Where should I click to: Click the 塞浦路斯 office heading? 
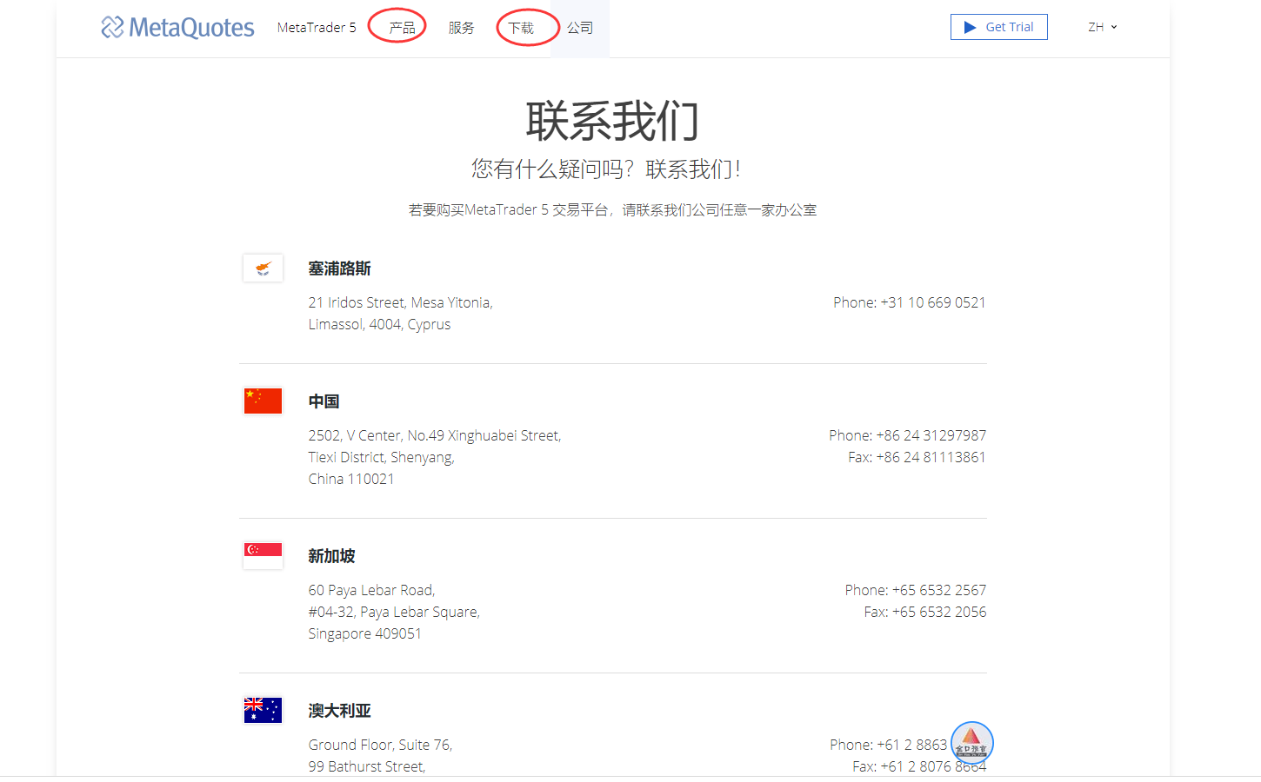pyautogui.click(x=339, y=268)
